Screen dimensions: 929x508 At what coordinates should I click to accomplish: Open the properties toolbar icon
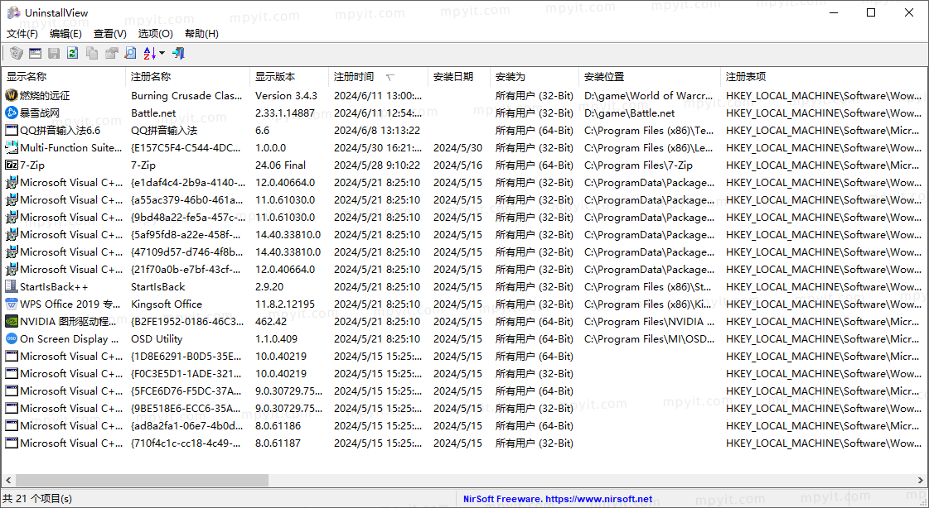(111, 53)
